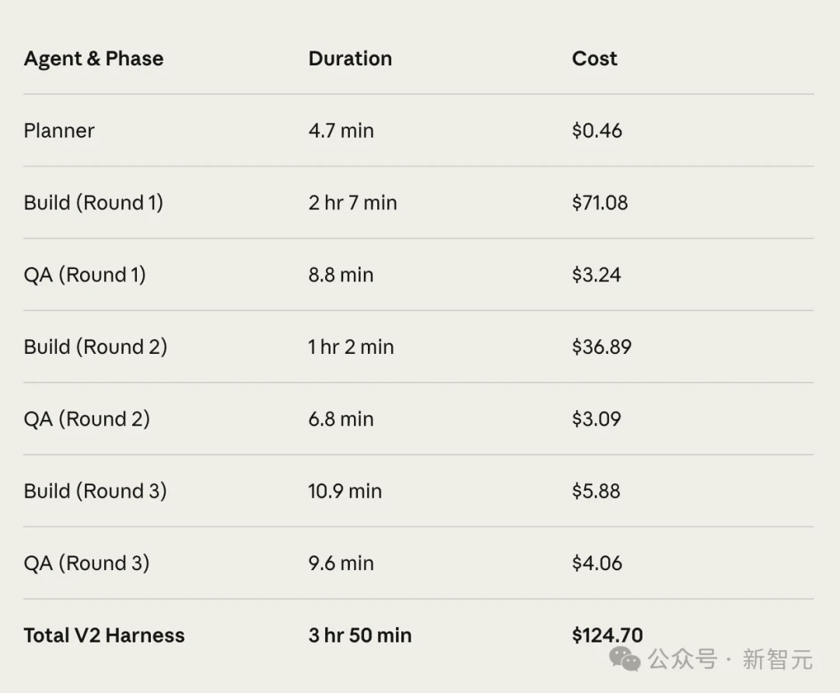Click the WeChat logo in the watermark
The image size is (840, 693).
[625, 659]
